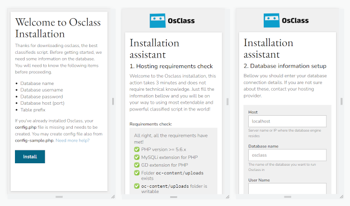The image size is (350, 206).
Task: Grab right-edge resize handle of welcome panel
Action: [113, 101]
